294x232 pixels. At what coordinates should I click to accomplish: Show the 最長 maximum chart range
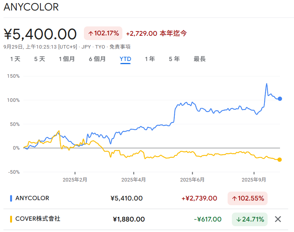pyautogui.click(x=200, y=59)
